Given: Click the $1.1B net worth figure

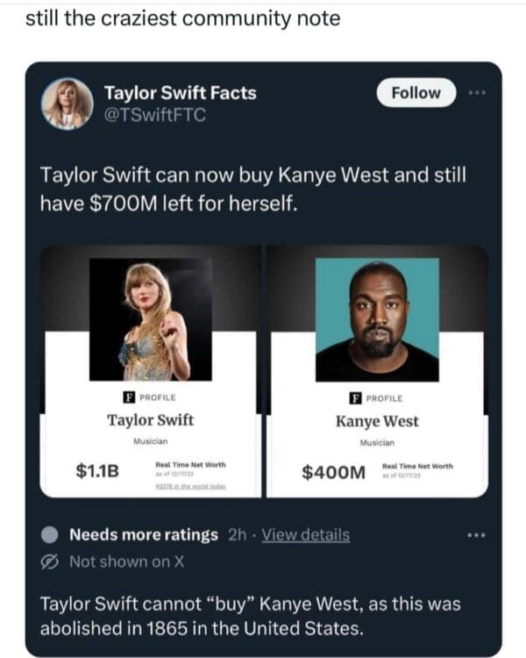Looking at the screenshot, I should click(x=97, y=471).
